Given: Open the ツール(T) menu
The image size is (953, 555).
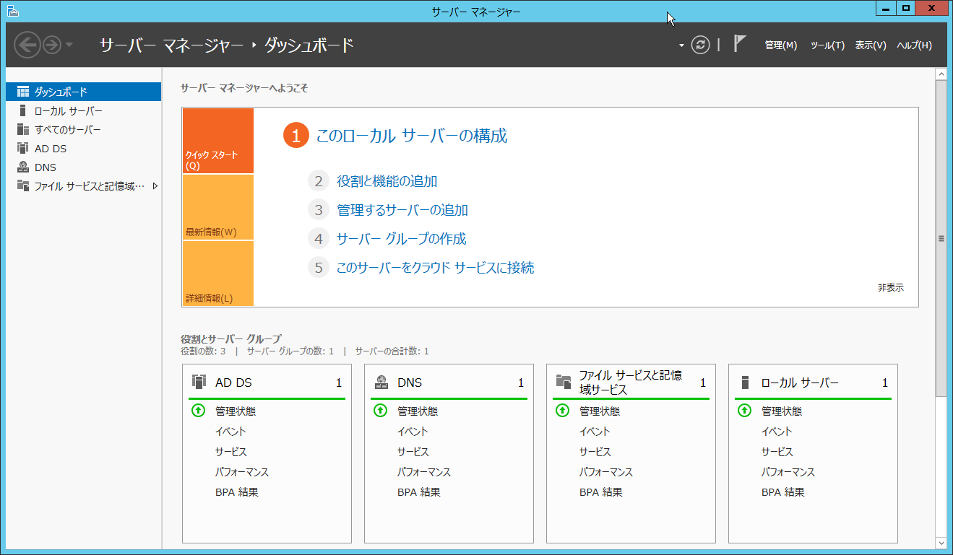Looking at the screenshot, I should [827, 45].
